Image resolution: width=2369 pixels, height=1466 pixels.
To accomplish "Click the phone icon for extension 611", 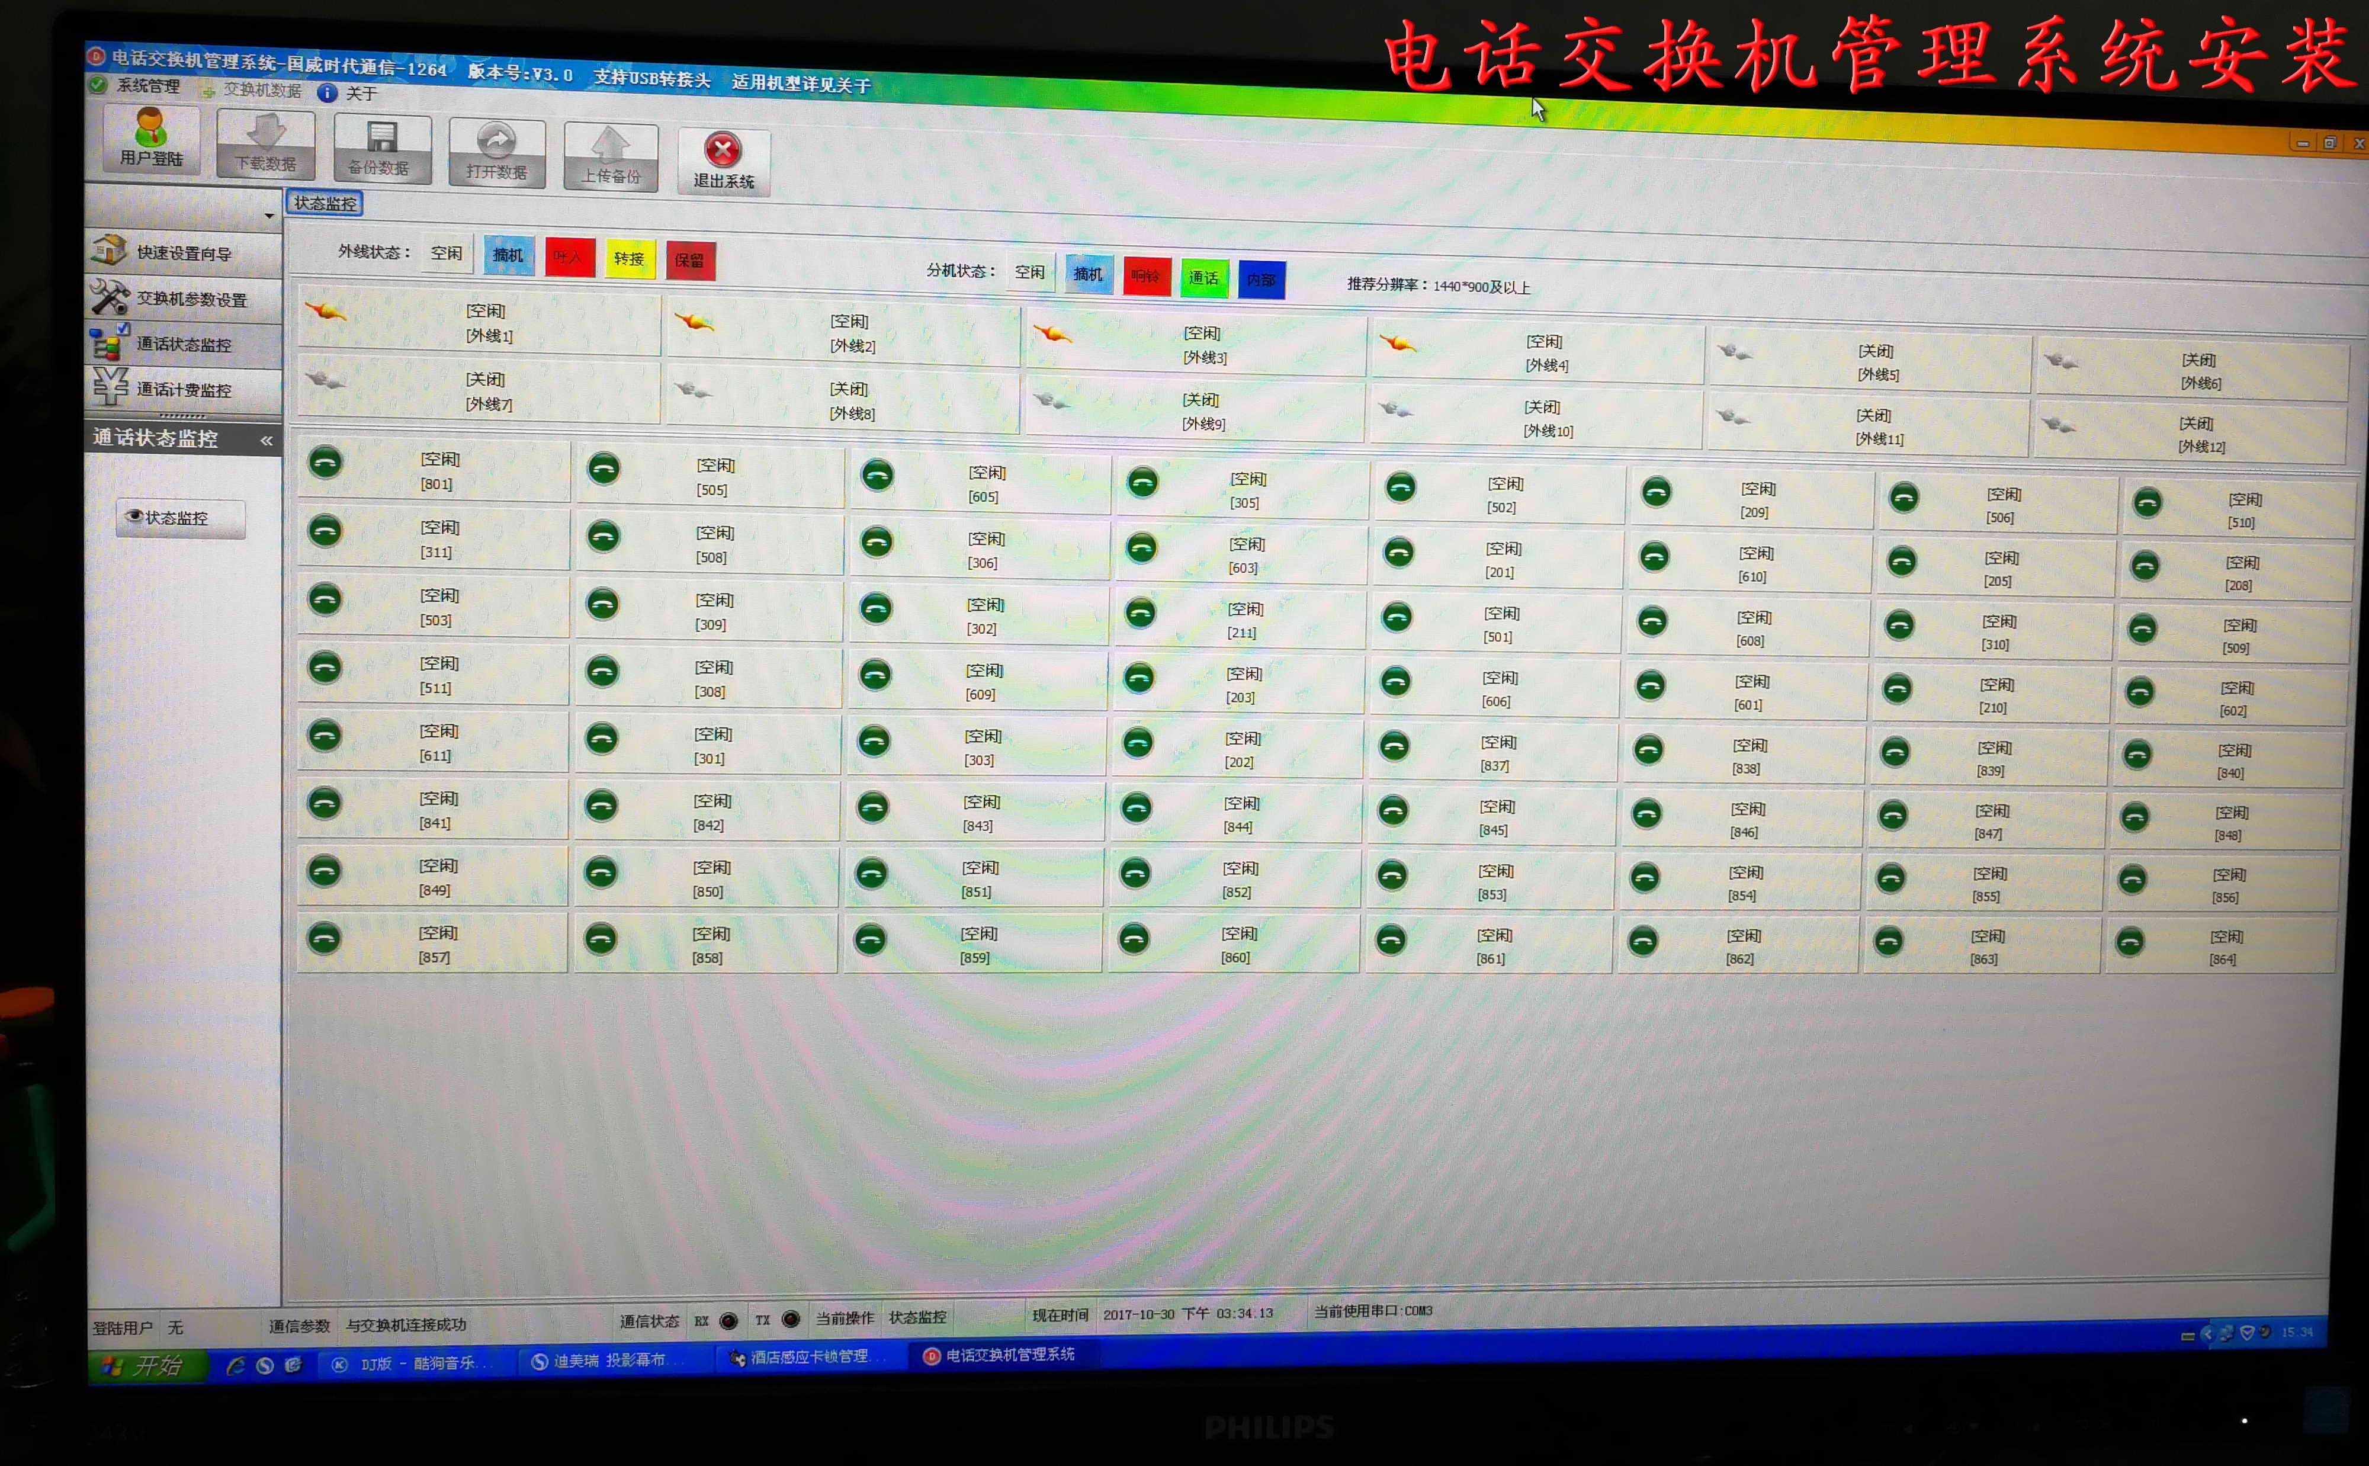I will pos(325,735).
